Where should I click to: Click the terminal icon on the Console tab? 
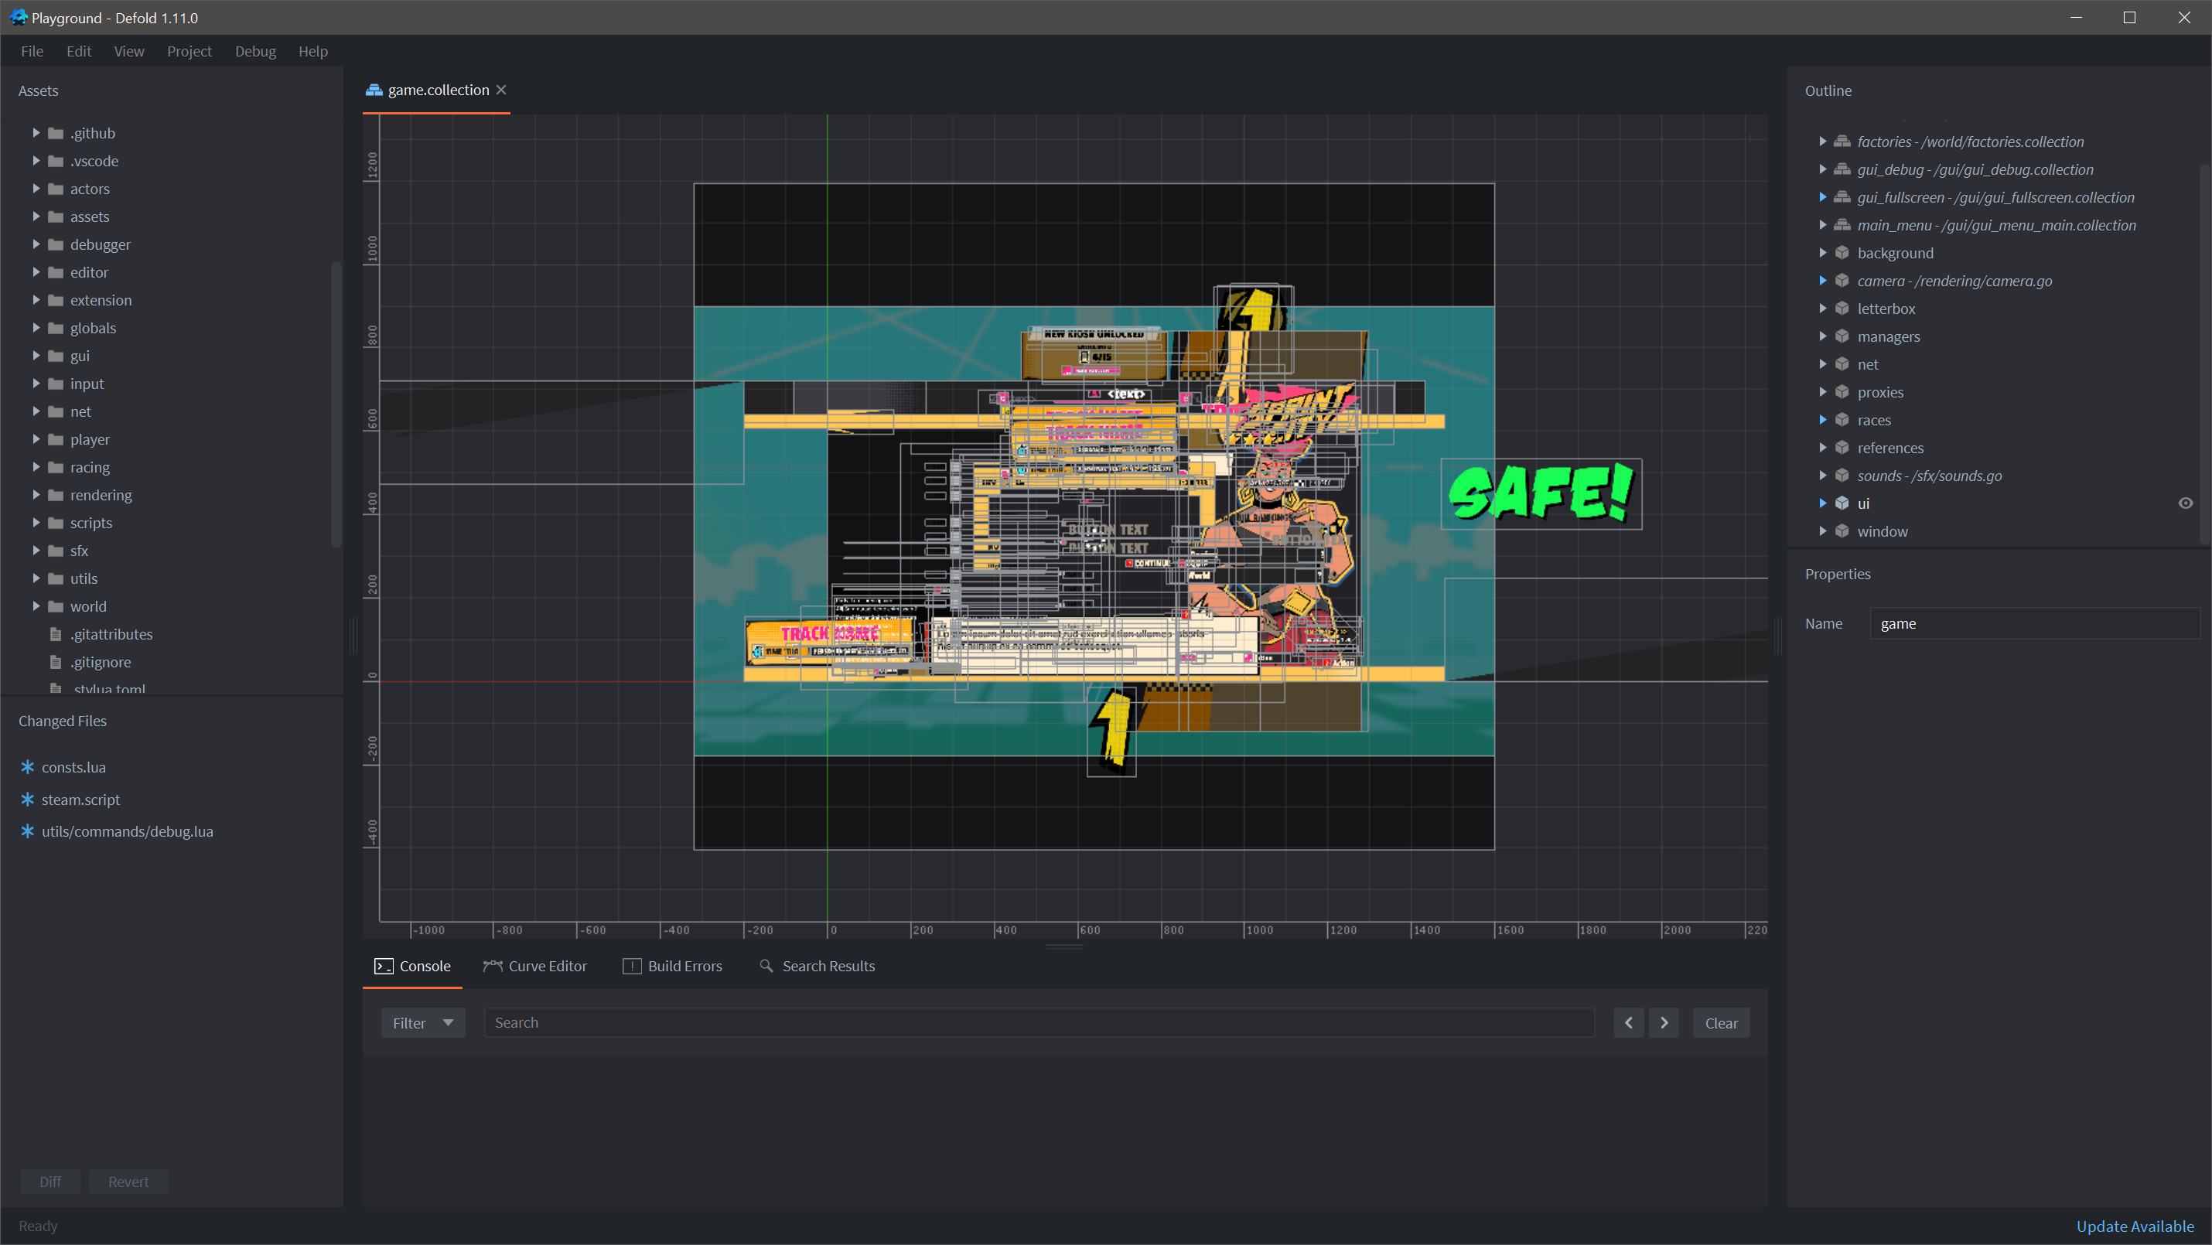384,966
